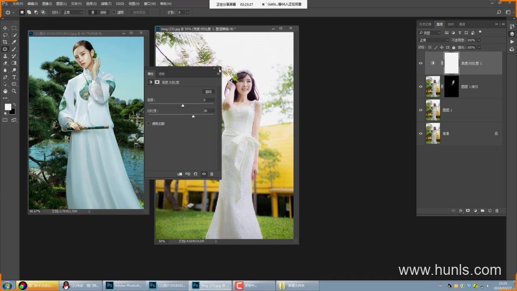This screenshot has width=517, height=291.
Task: Select the Dodge tool
Action: tap(14, 70)
